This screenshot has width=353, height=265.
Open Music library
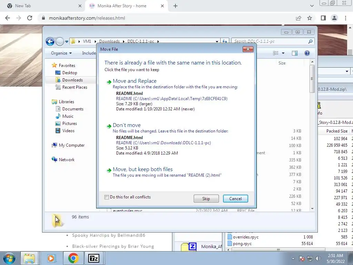[x=68, y=116]
